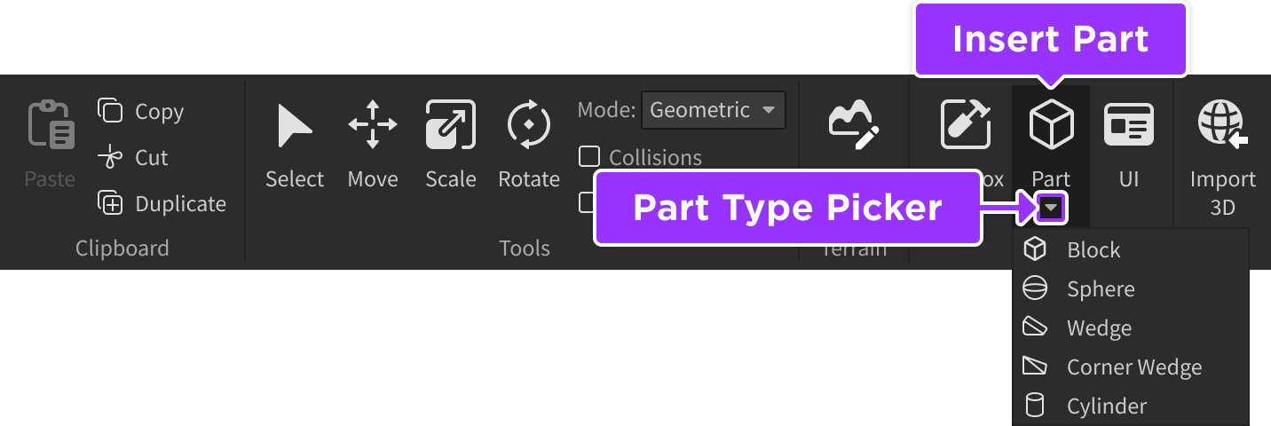Image resolution: width=1271 pixels, height=426 pixels.
Task: Click the Cut button
Action: (x=133, y=158)
